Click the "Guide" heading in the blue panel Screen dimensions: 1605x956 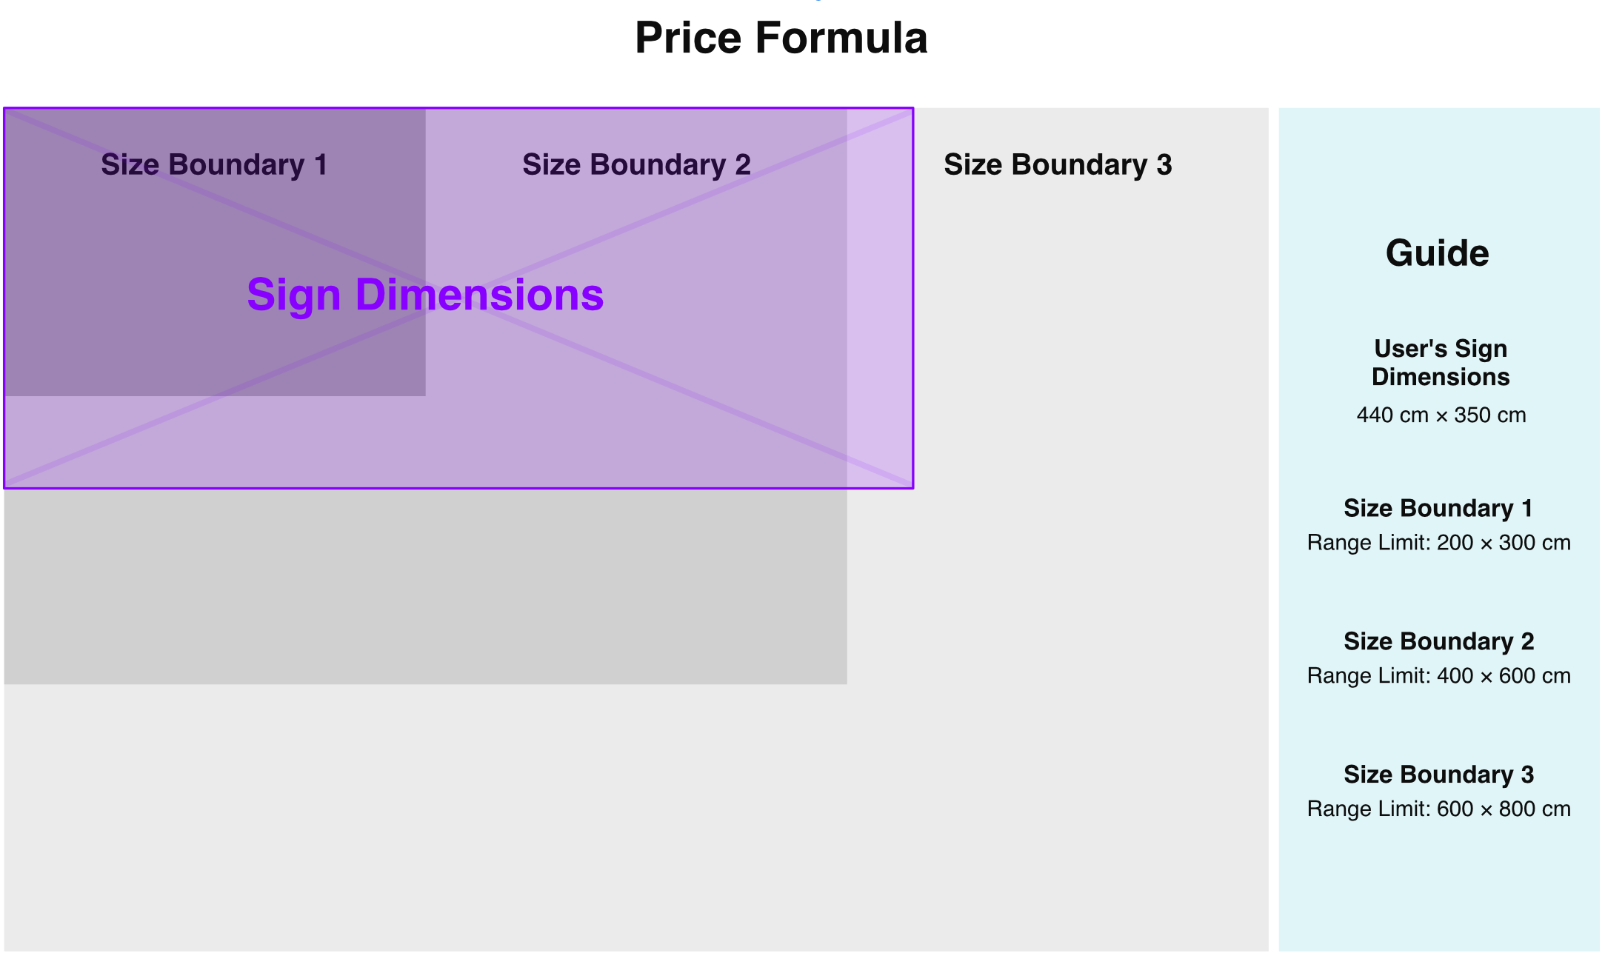click(1437, 253)
